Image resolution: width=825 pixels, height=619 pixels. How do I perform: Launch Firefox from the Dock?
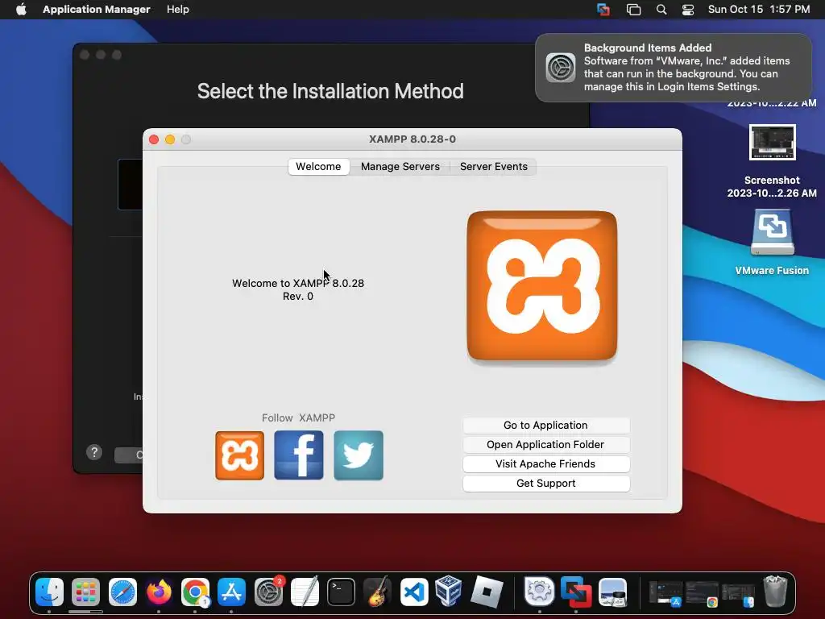click(159, 592)
